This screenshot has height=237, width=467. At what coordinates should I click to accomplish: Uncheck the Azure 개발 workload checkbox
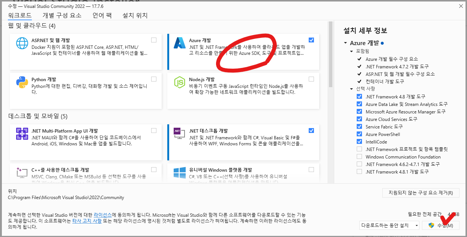tap(311, 40)
